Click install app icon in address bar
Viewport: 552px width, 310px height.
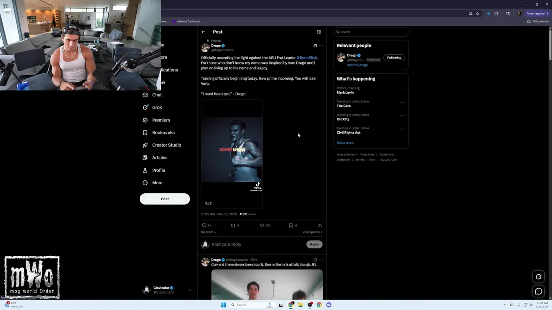click(470, 13)
